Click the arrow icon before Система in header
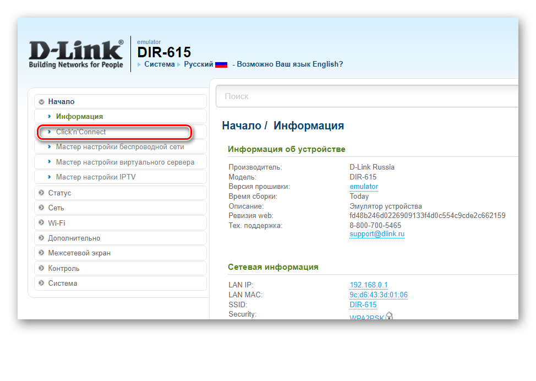Viewport: 536px width, 381px height. (139, 64)
